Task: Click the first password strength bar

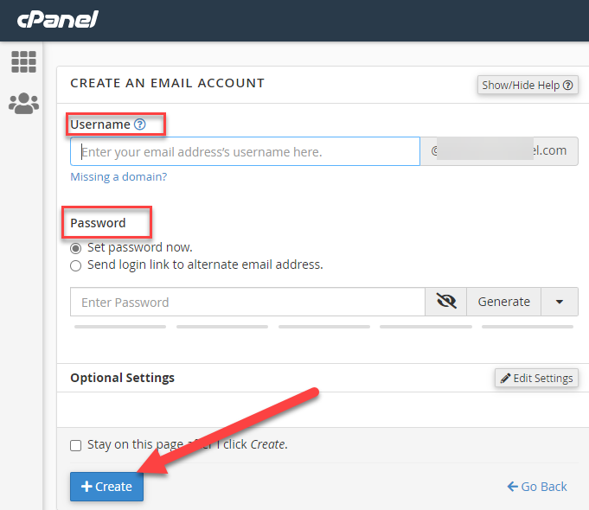Action: (120, 327)
